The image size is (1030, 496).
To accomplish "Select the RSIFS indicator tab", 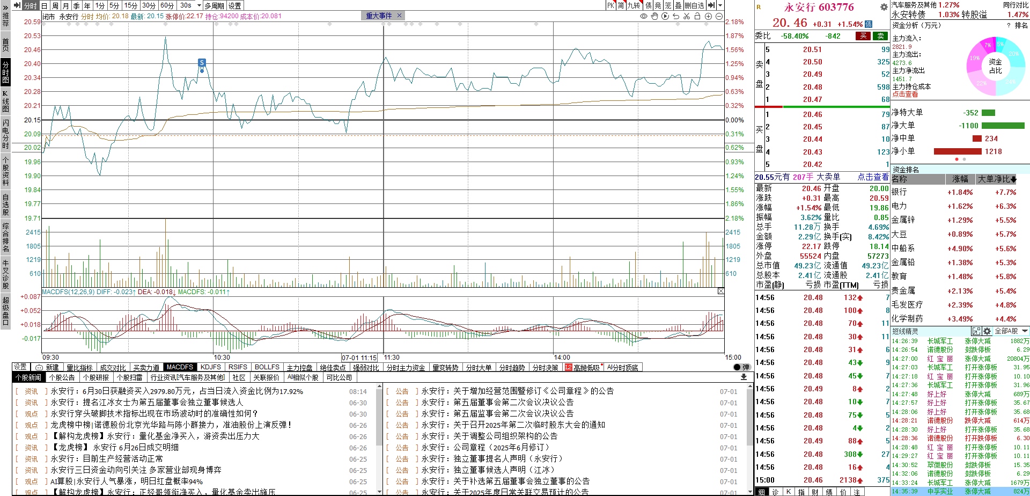I will tap(238, 367).
